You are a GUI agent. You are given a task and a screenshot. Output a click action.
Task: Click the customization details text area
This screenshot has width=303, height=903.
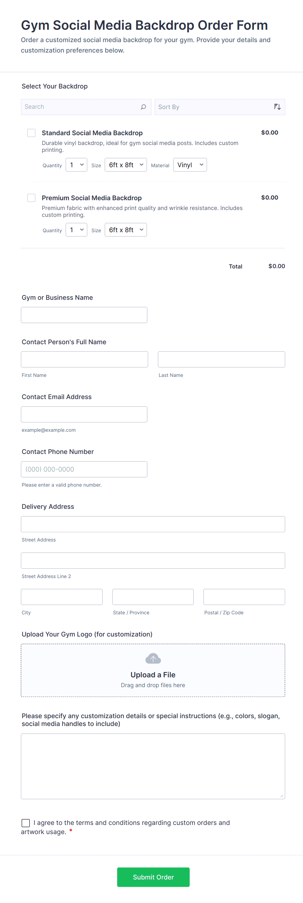coord(152,766)
